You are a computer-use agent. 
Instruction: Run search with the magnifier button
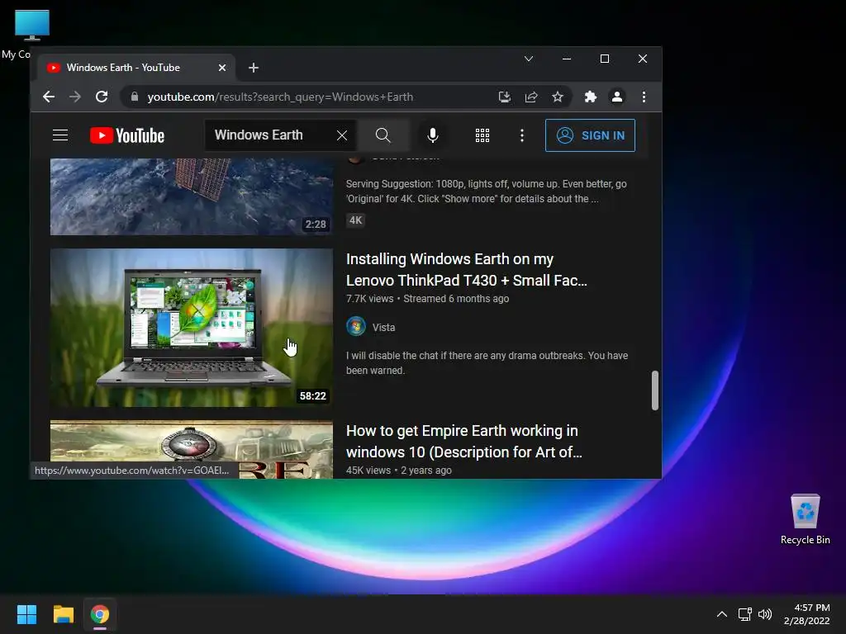click(x=383, y=135)
